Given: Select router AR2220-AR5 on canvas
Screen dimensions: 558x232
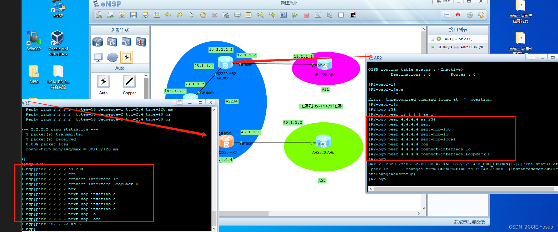Looking at the screenshot, I should pyautogui.click(x=323, y=141).
